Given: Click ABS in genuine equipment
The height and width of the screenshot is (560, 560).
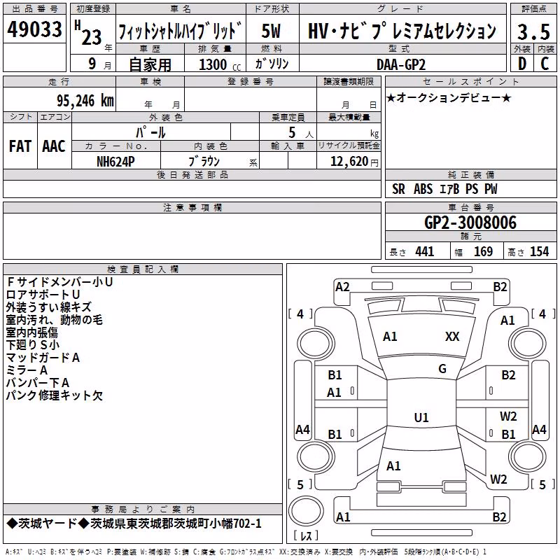Looking at the screenshot, I should (x=423, y=189).
